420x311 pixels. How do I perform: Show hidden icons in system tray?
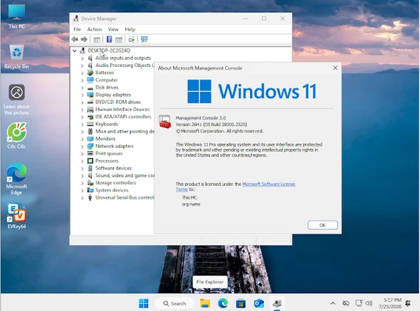(x=332, y=303)
